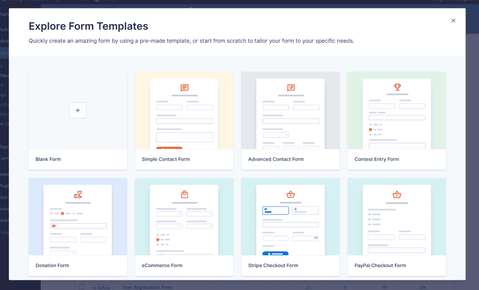Open the Donation Form template preview
The width and height of the screenshot is (479, 290).
coord(78,217)
